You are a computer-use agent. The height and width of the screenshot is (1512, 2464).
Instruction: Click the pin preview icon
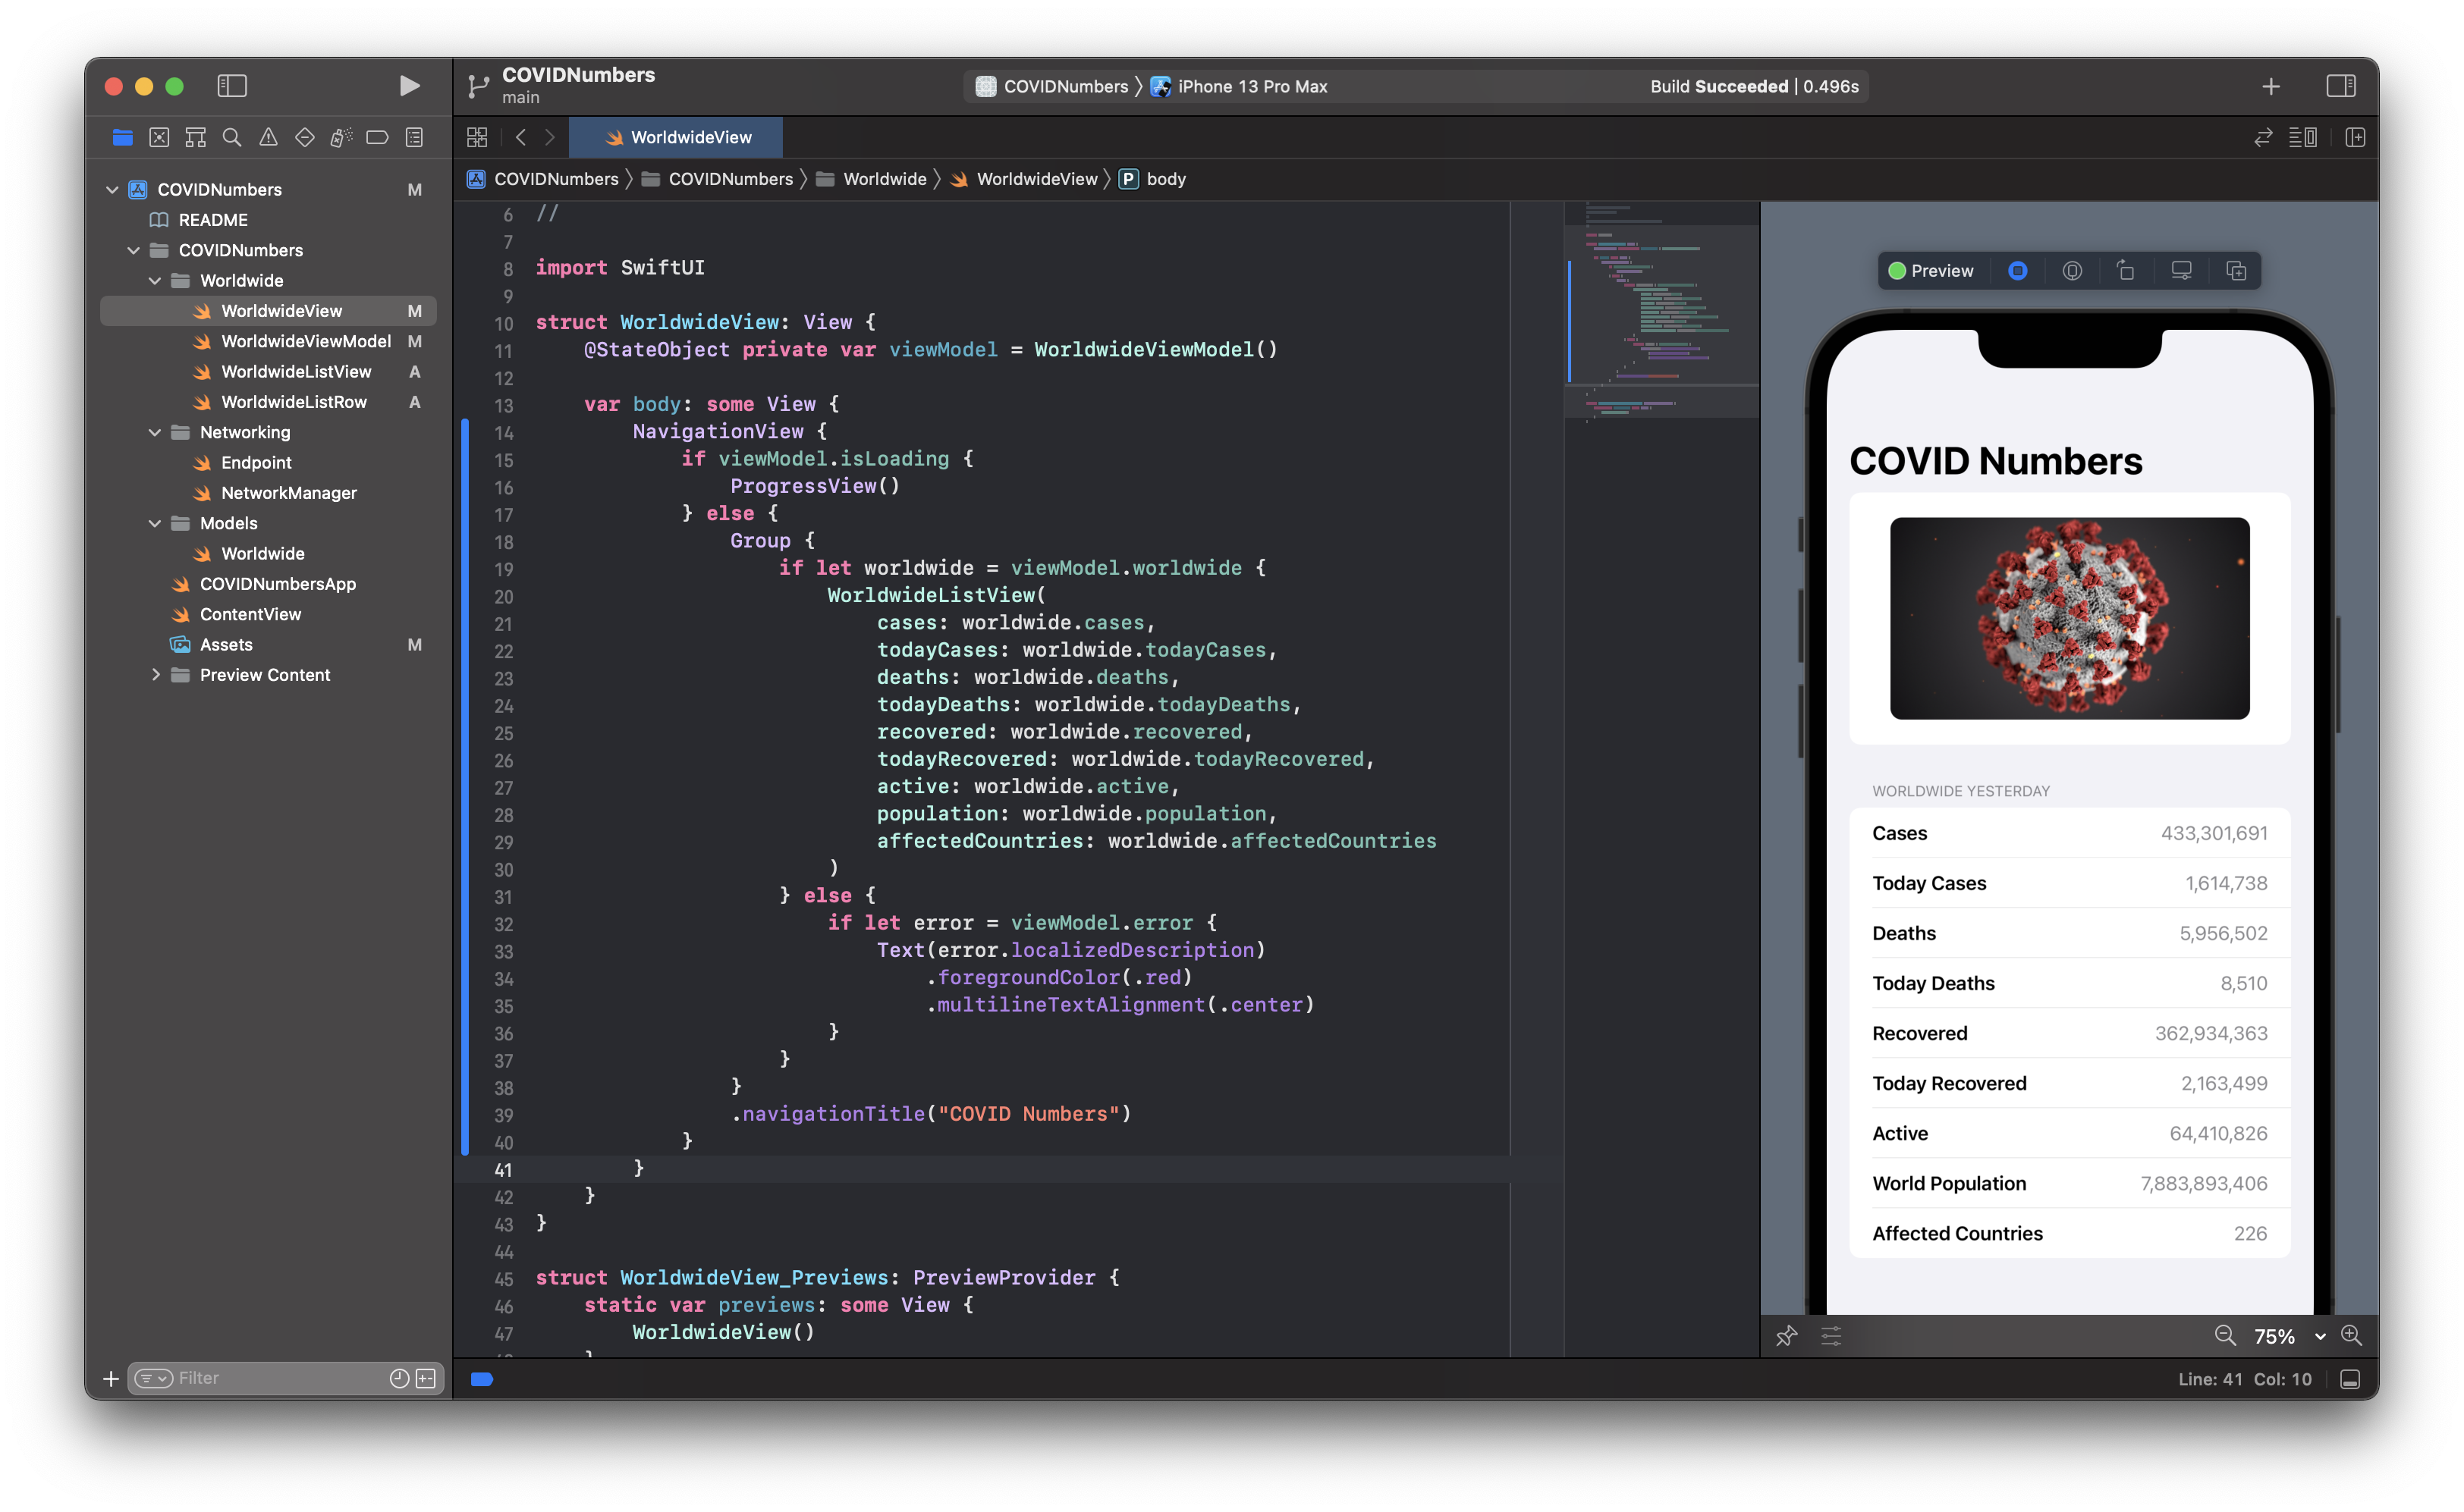point(1787,1336)
